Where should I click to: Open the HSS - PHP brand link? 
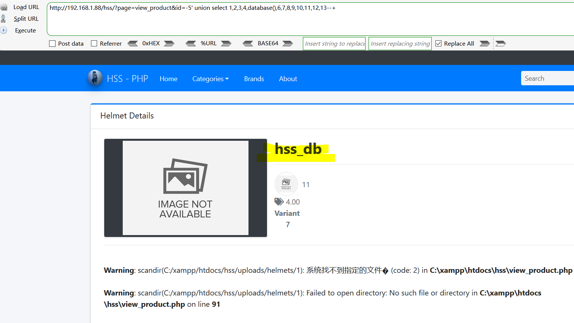click(127, 78)
